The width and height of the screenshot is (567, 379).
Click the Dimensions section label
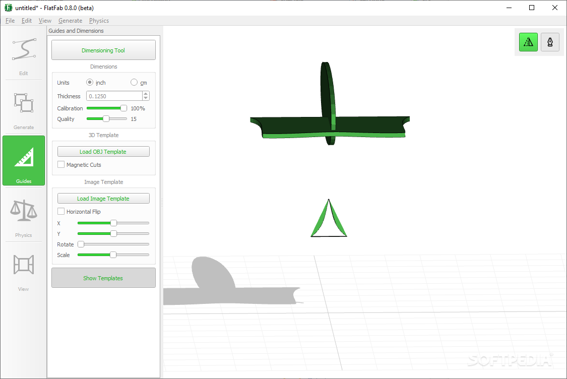[104, 67]
